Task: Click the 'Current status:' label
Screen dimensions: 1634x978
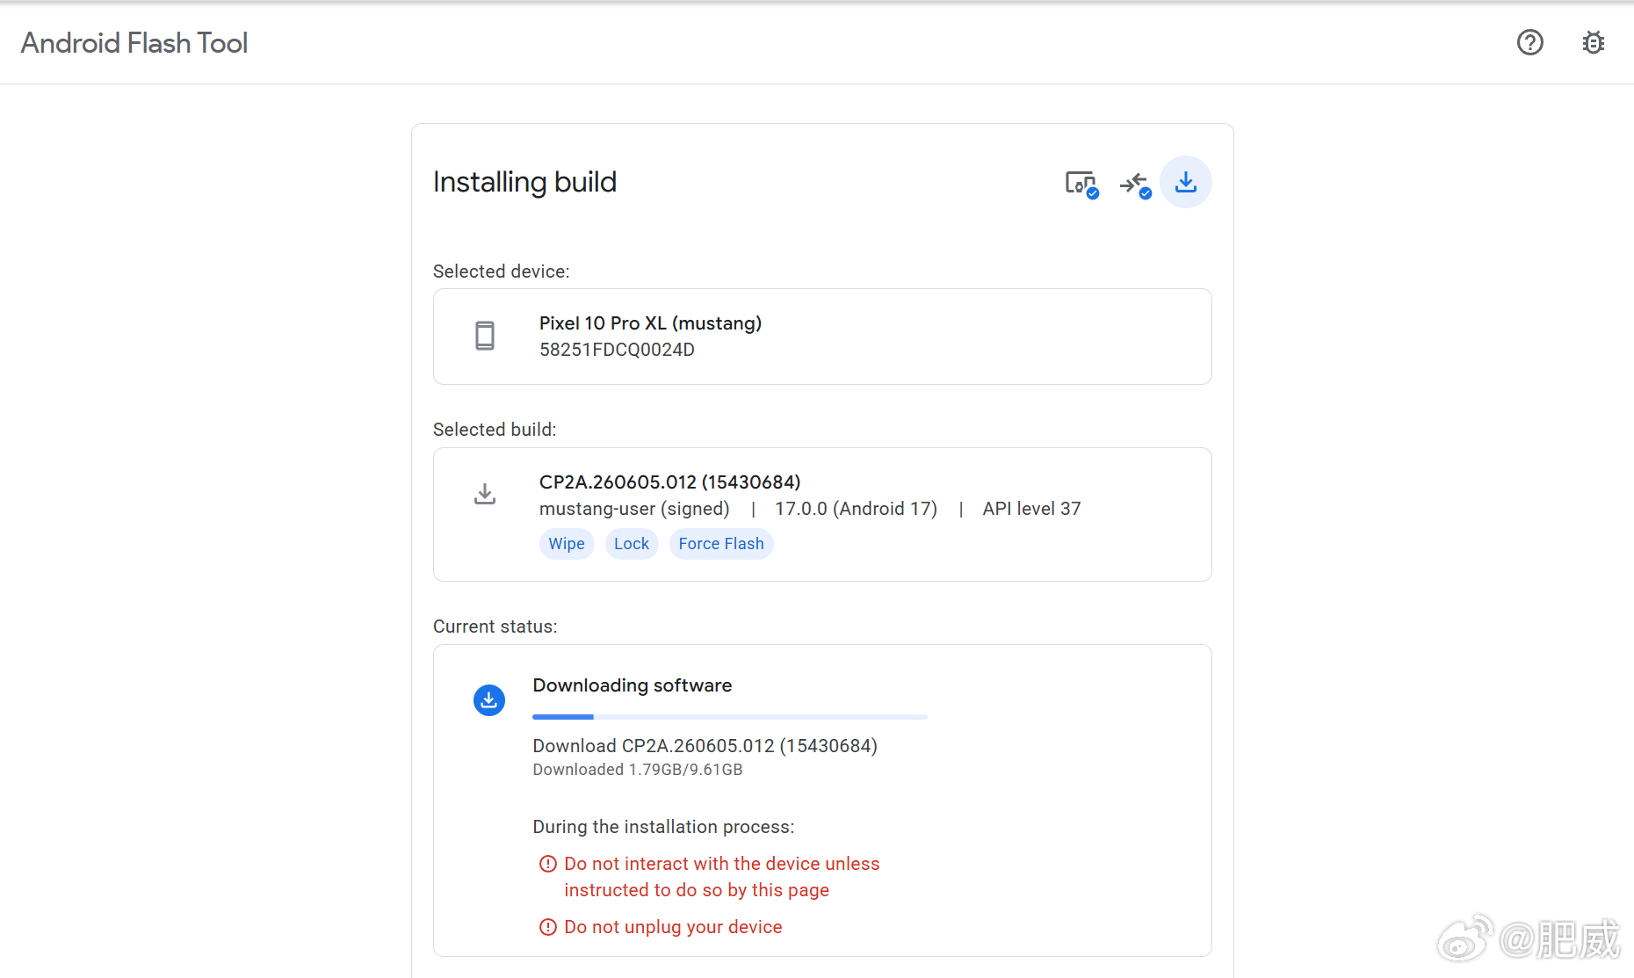Action: click(495, 627)
